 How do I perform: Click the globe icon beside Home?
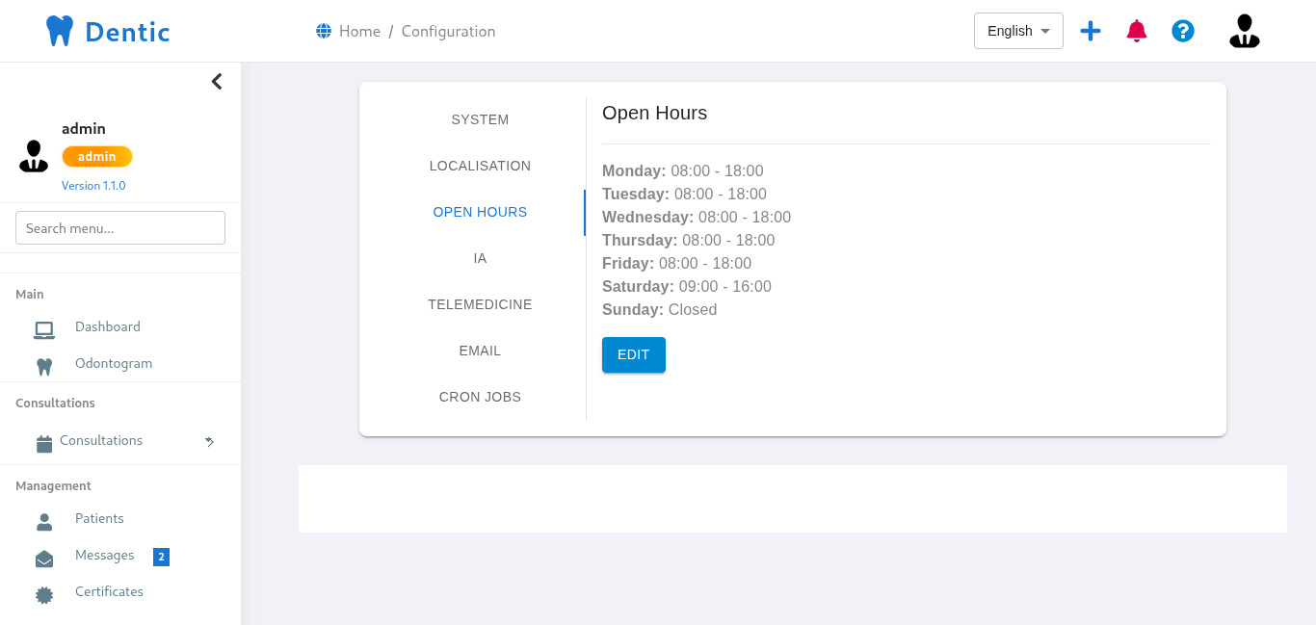coord(324,31)
